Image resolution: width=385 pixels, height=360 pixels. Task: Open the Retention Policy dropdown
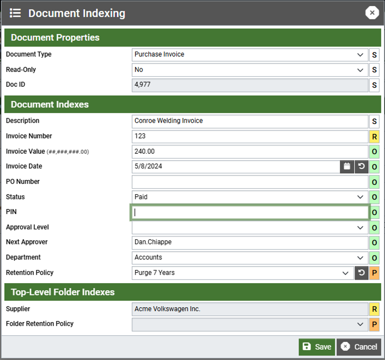click(243, 273)
